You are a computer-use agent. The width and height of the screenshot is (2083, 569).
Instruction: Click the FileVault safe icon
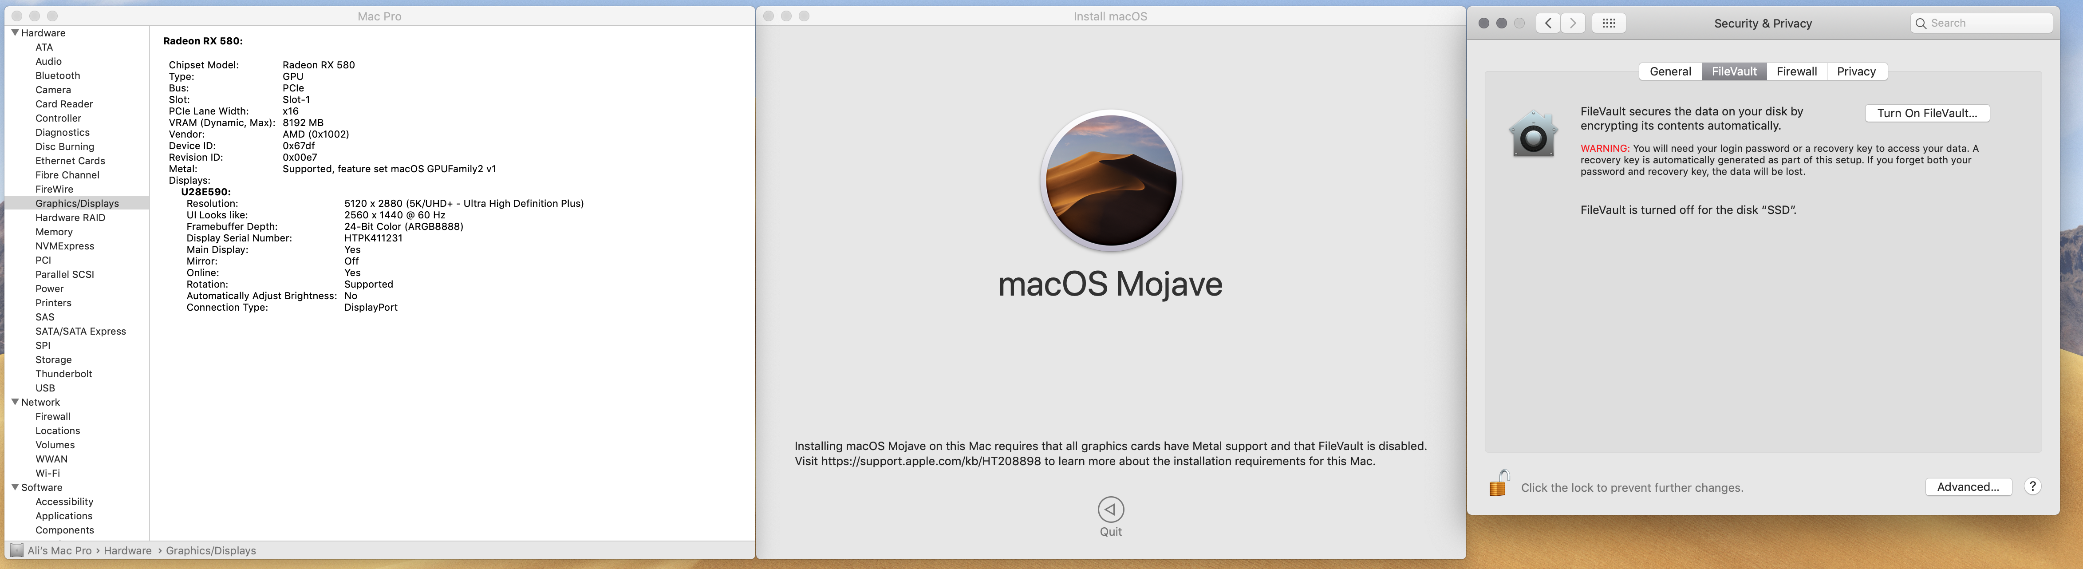1533,134
